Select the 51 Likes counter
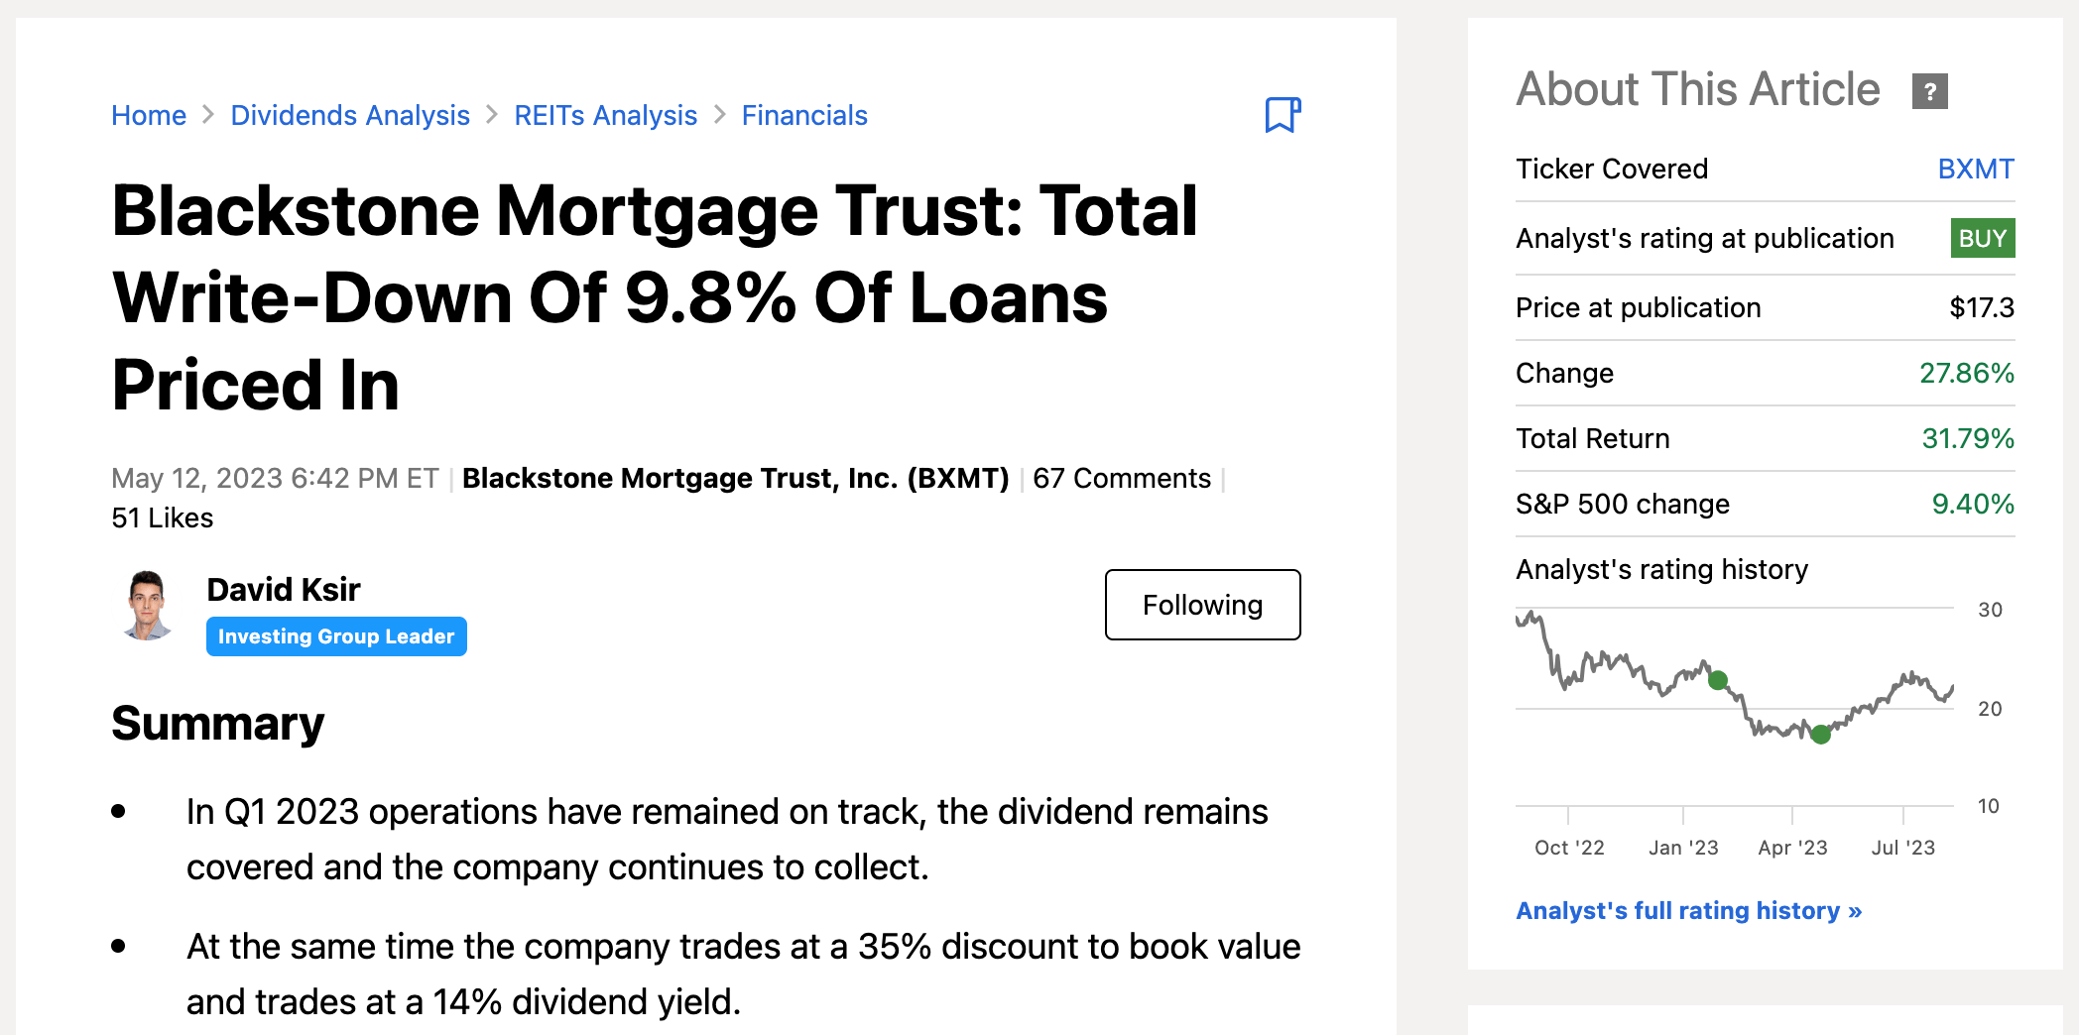The image size is (2079, 1035). 162,517
